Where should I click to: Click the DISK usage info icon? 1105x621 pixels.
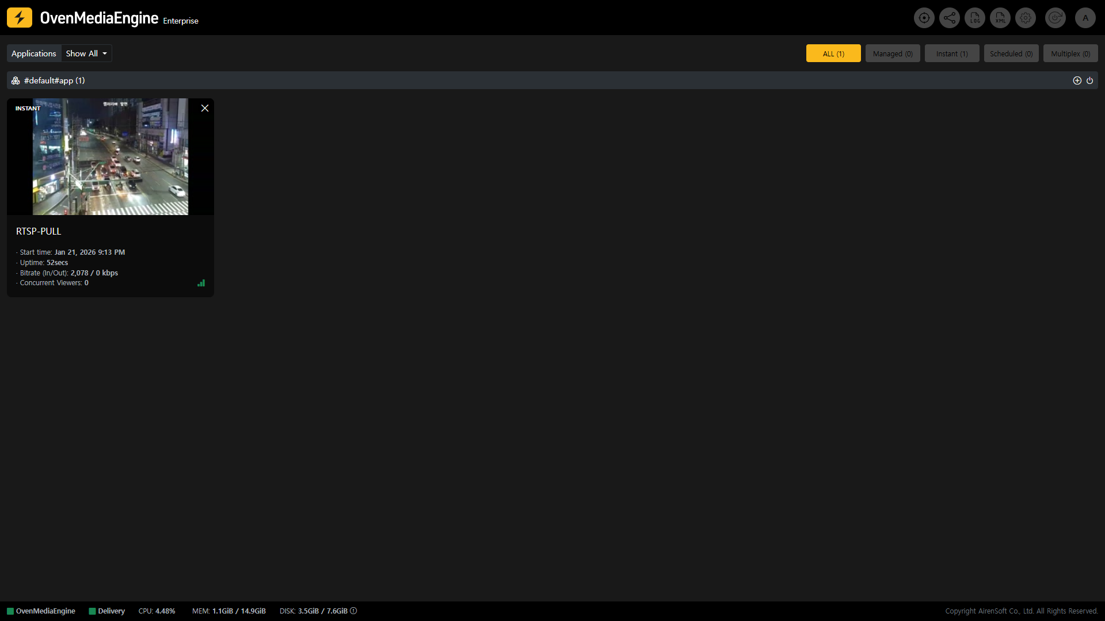(353, 611)
